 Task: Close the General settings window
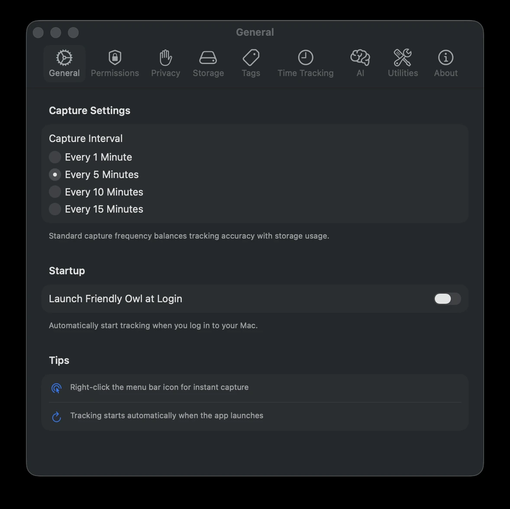pos(39,32)
